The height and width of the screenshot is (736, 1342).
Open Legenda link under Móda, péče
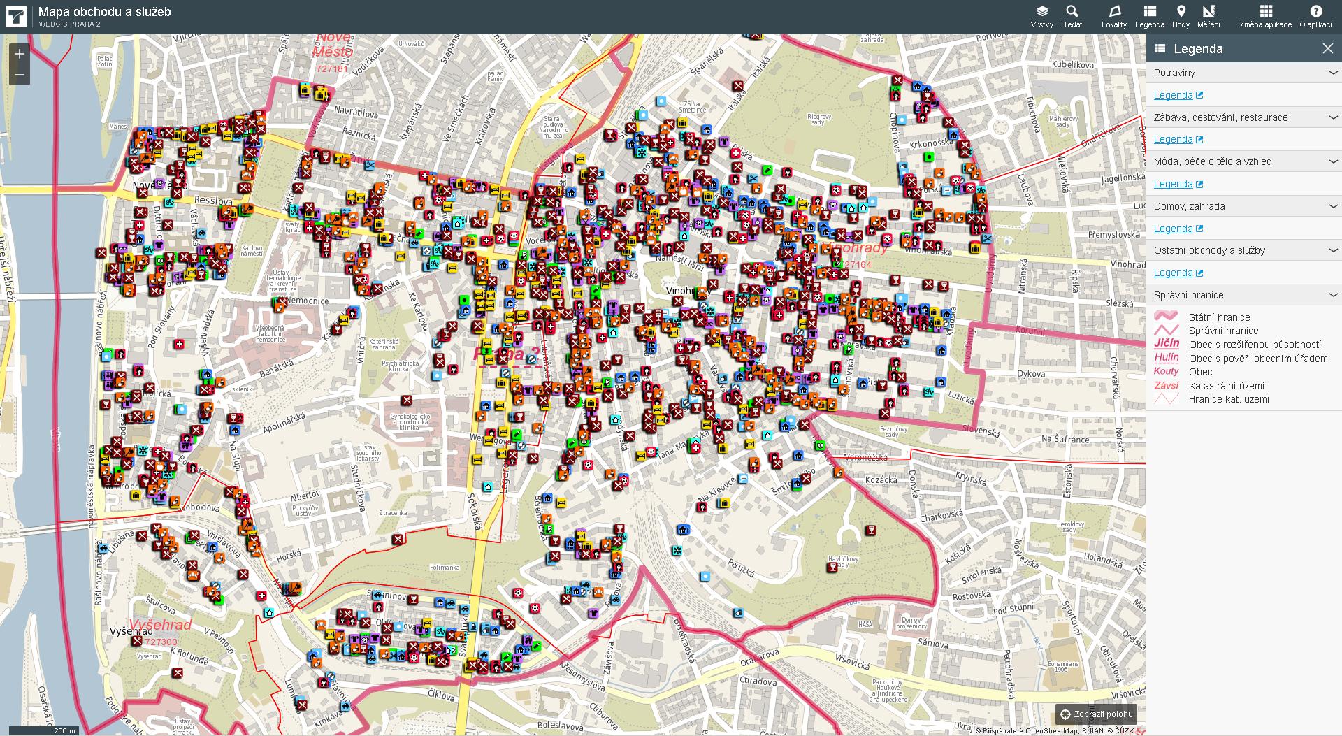(x=1178, y=184)
